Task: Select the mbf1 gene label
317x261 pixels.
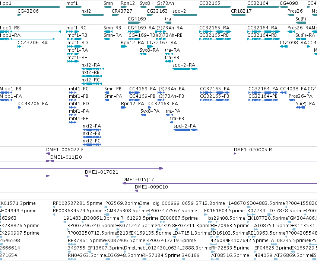Action: pyautogui.click(x=72, y=3)
